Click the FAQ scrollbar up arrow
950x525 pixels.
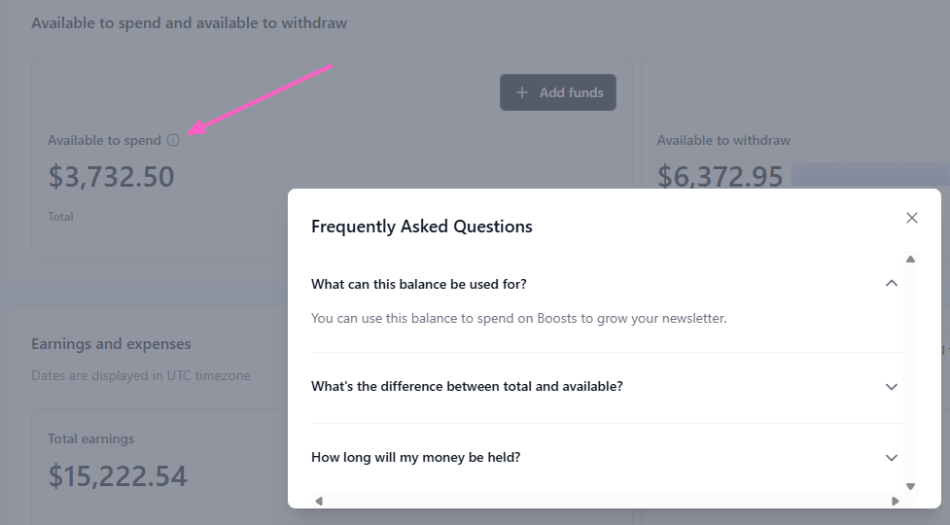(910, 260)
